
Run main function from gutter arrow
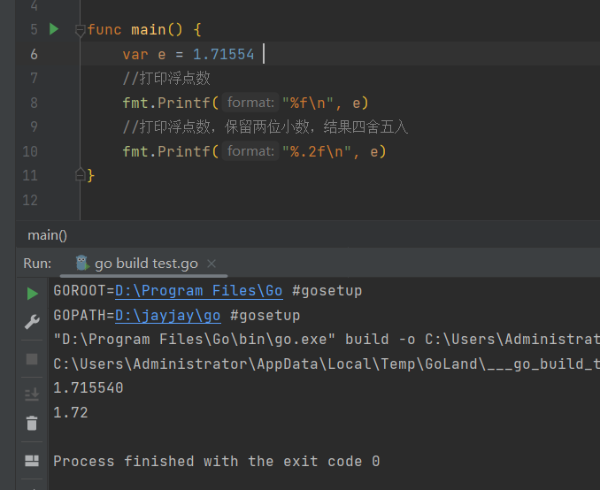click(54, 29)
